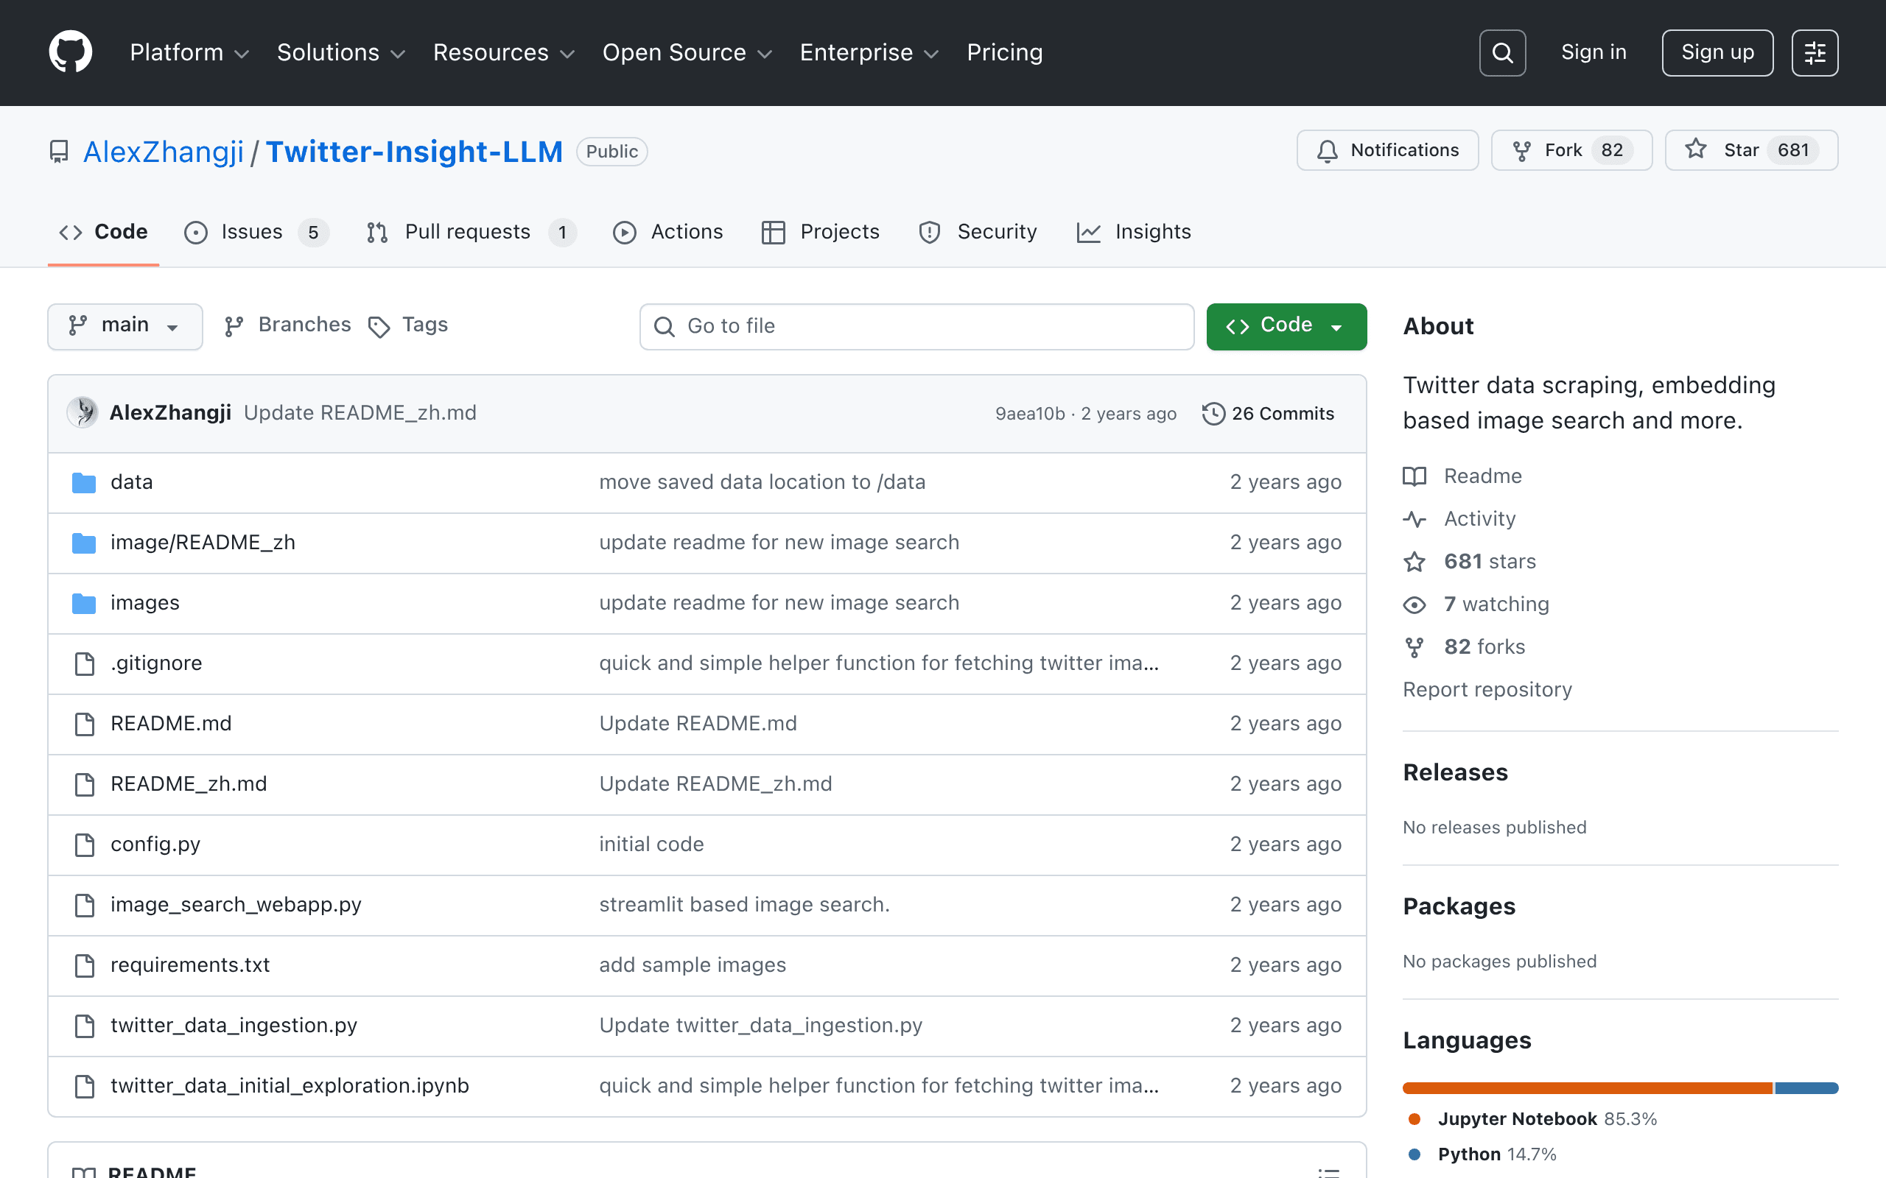Click the Activity pulse icon in About
This screenshot has height=1178, width=1886.
(1414, 519)
